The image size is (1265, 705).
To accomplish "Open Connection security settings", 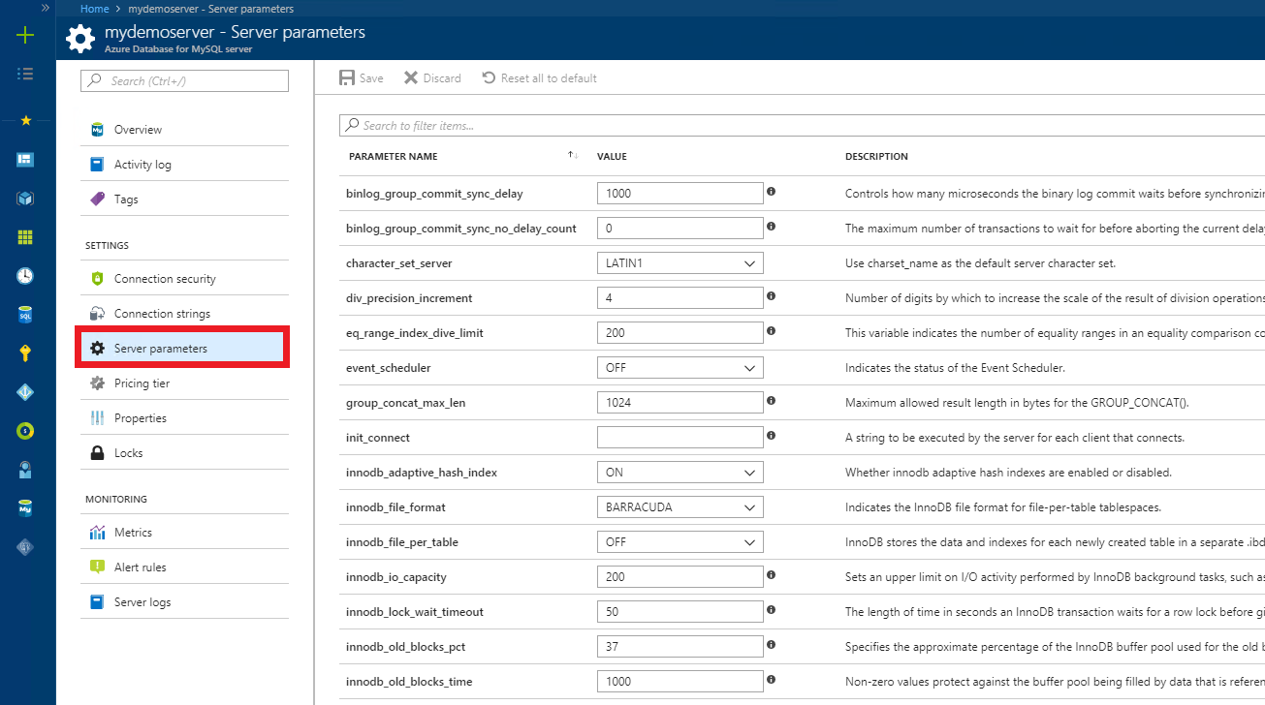I will click(x=184, y=278).
